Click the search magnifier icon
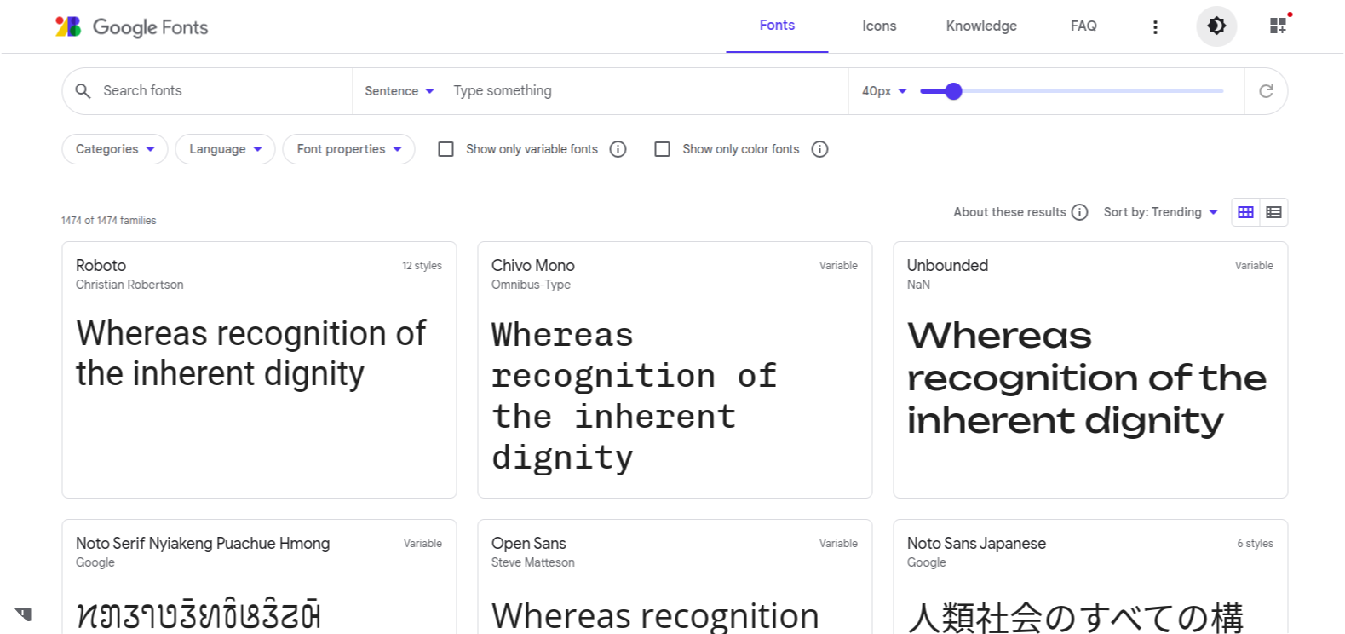 tap(83, 90)
